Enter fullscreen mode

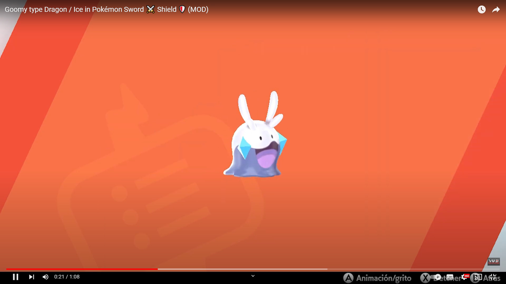tap(493, 277)
